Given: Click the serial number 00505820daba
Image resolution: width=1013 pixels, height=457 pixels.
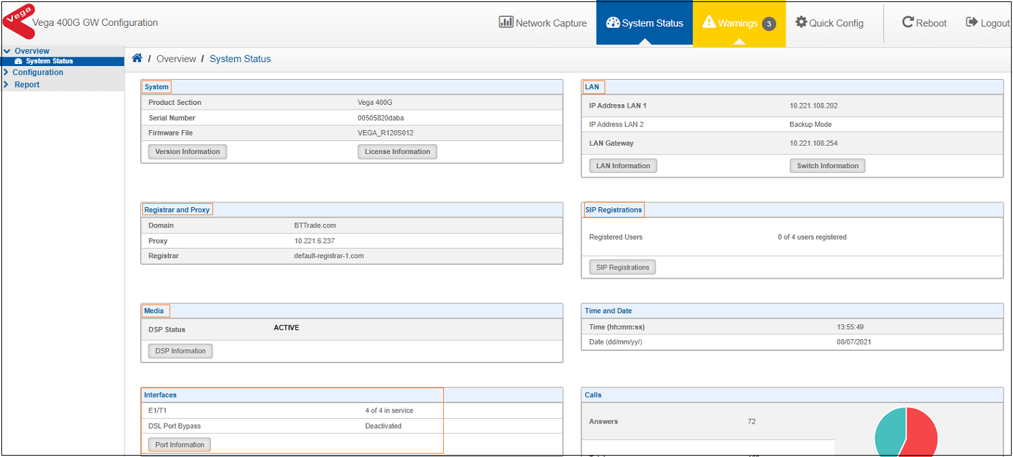Looking at the screenshot, I should 381,118.
